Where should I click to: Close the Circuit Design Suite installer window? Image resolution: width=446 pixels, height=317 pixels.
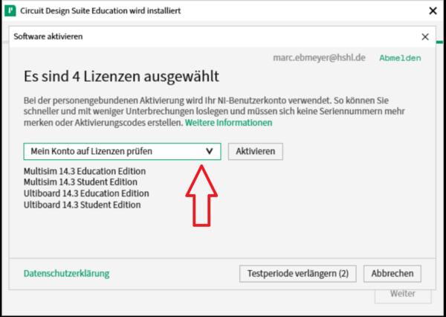[x=432, y=11]
